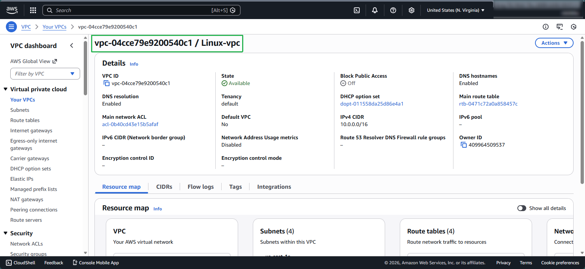
Task: Switch to the CIDRs tab
Action: (164, 187)
